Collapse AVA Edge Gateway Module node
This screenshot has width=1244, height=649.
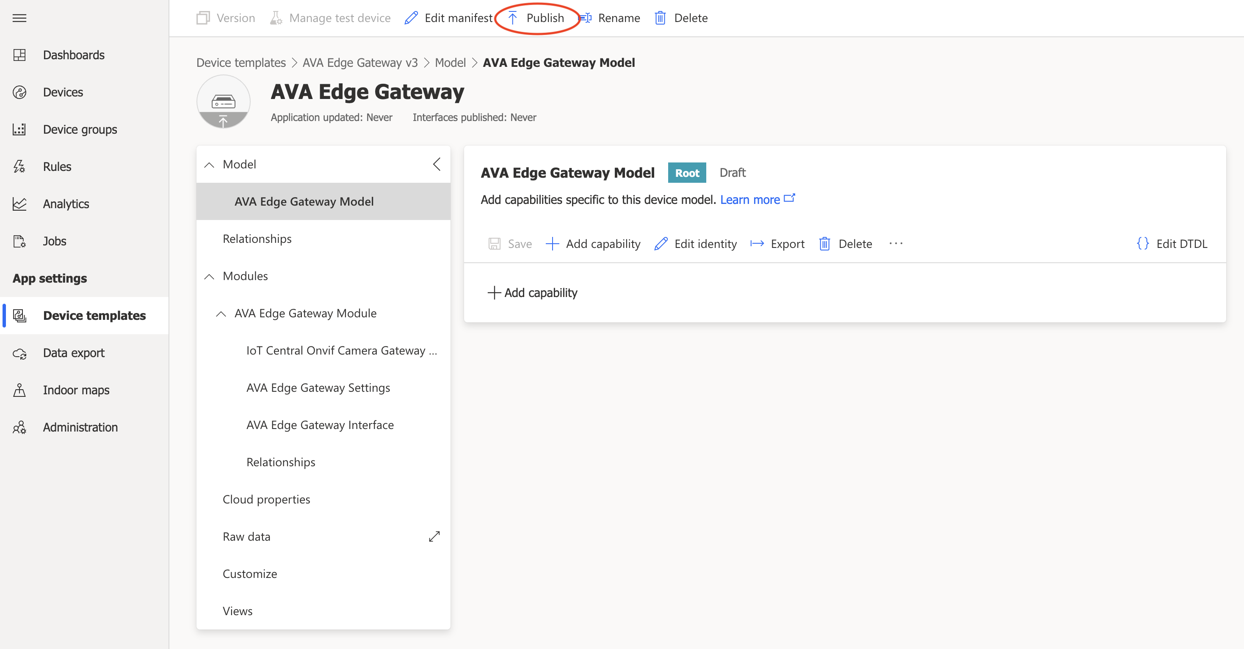tap(221, 313)
